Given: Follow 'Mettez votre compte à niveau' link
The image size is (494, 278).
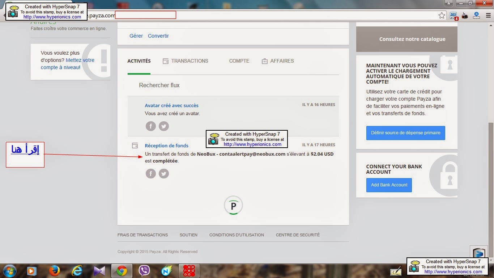Looking at the screenshot, I should click(68, 64).
